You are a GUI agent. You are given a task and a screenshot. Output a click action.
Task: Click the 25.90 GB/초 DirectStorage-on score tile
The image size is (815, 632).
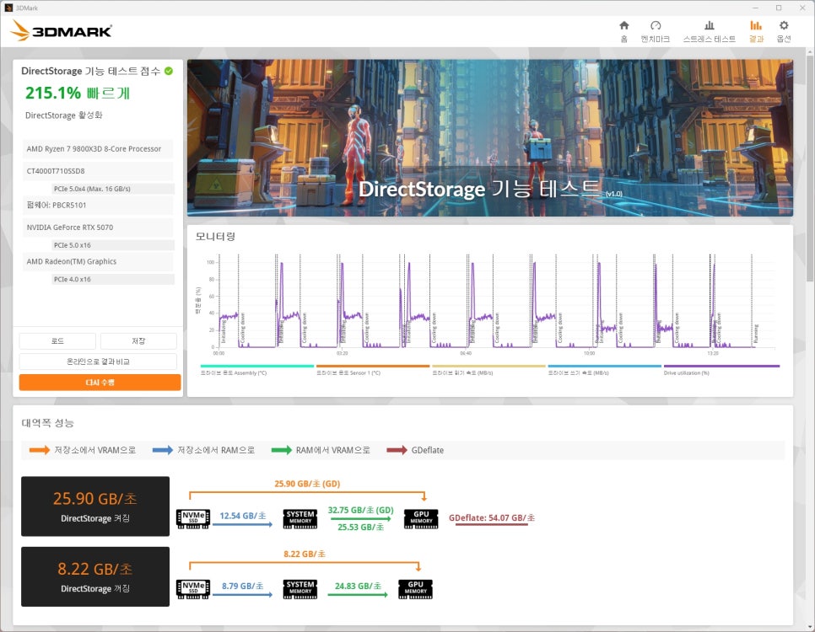point(95,506)
